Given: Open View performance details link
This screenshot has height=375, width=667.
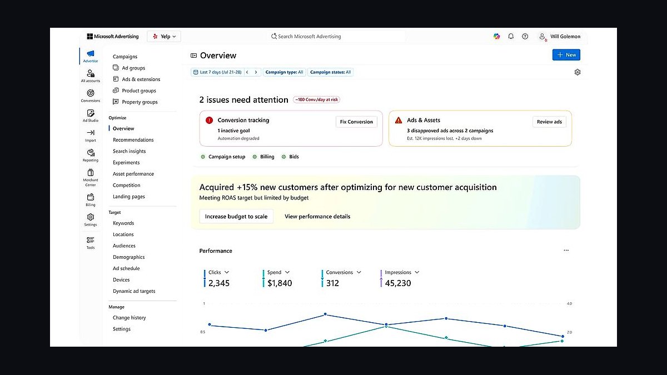Looking at the screenshot, I should (317, 217).
